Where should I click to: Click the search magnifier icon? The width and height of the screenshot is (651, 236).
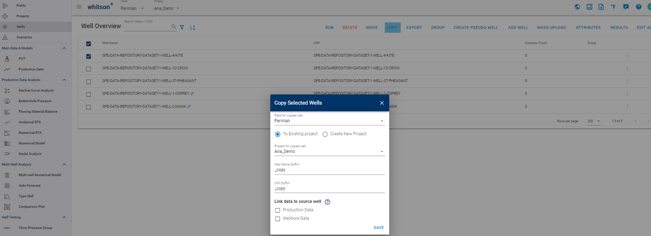[173, 27]
